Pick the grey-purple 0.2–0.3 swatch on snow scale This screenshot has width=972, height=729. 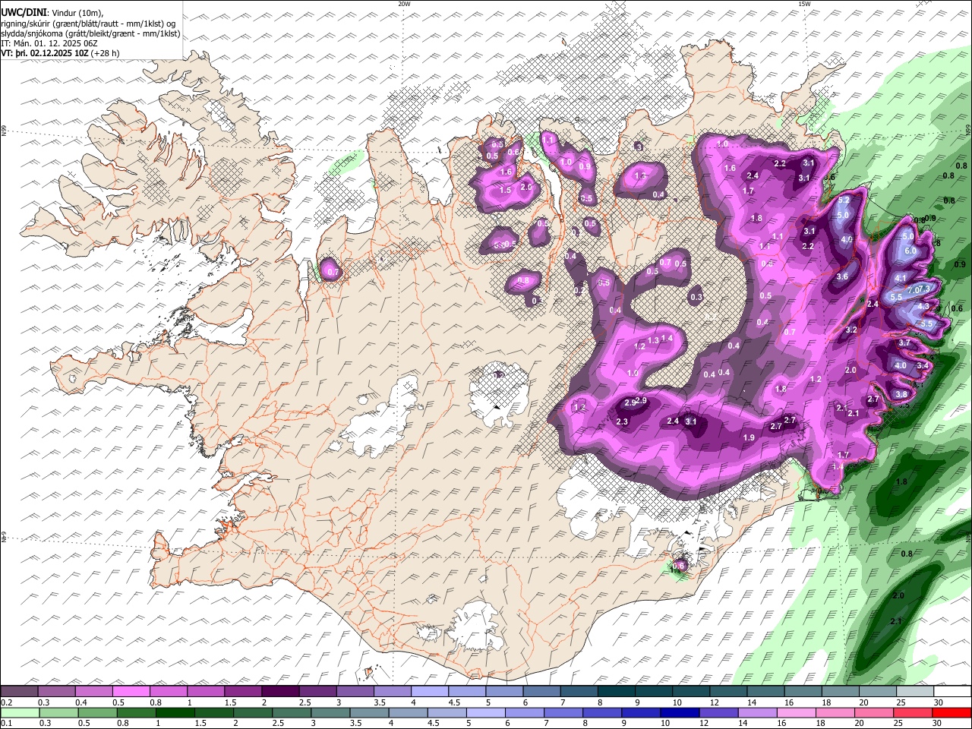[20, 691]
